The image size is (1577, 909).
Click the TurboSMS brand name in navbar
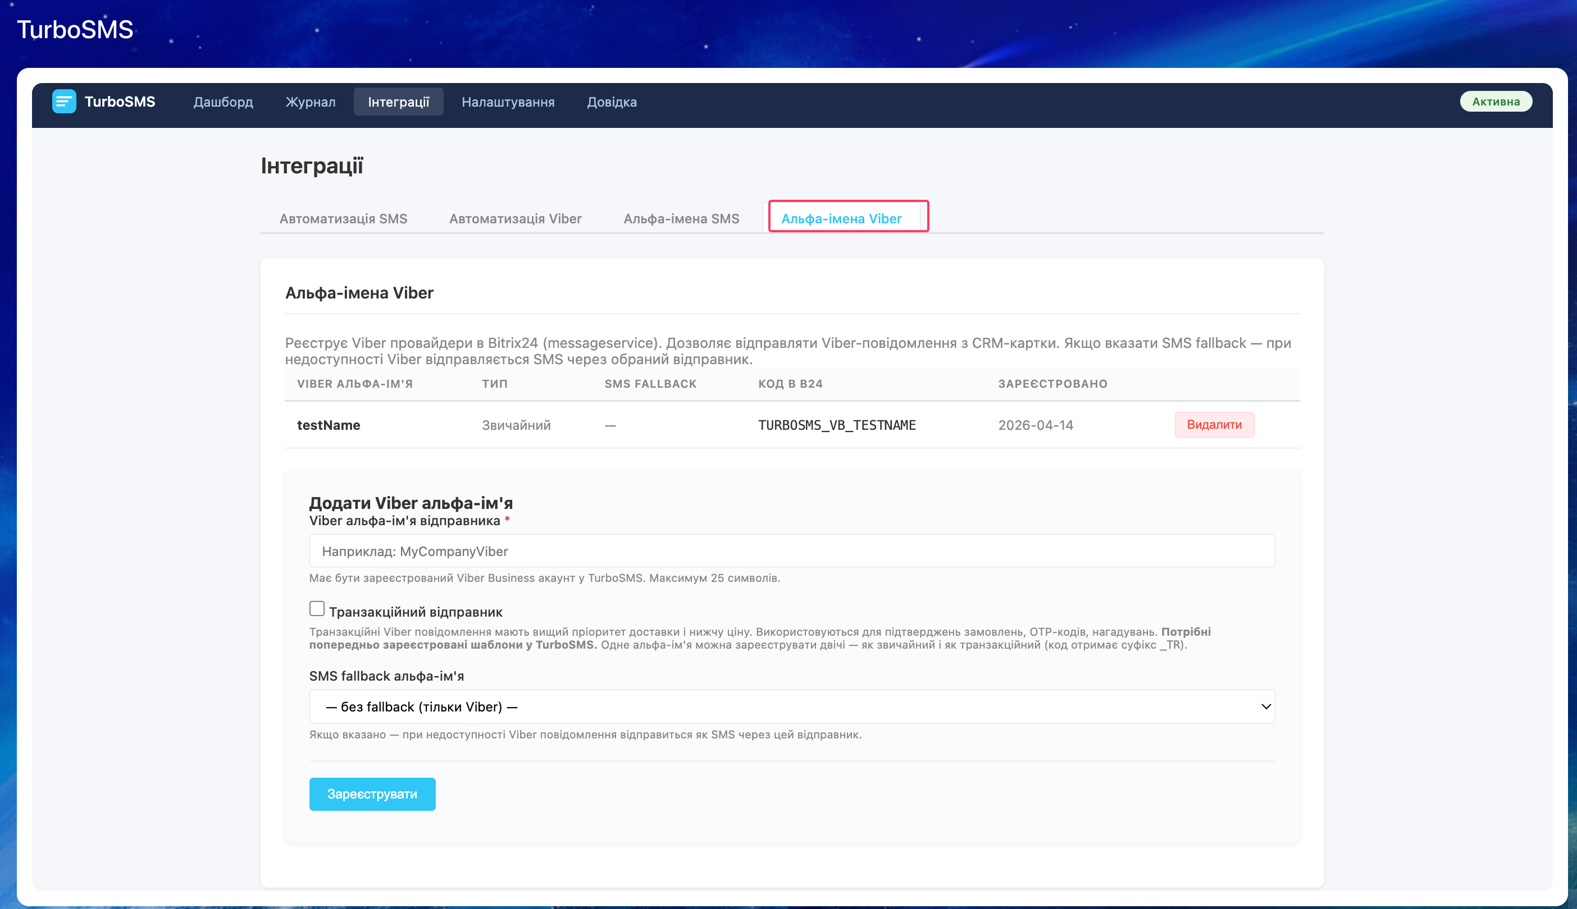click(x=120, y=102)
